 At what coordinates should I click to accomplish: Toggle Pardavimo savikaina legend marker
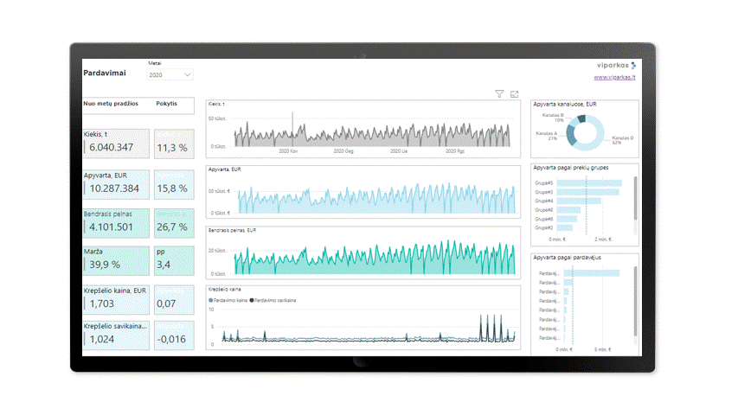pos(253,299)
